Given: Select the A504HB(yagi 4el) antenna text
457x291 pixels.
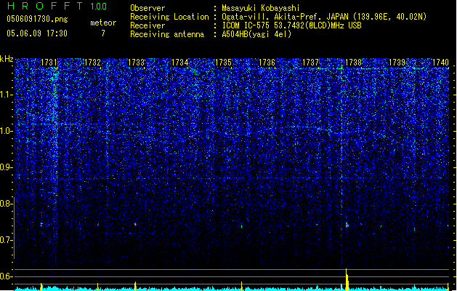Looking at the screenshot, I should [x=256, y=34].
